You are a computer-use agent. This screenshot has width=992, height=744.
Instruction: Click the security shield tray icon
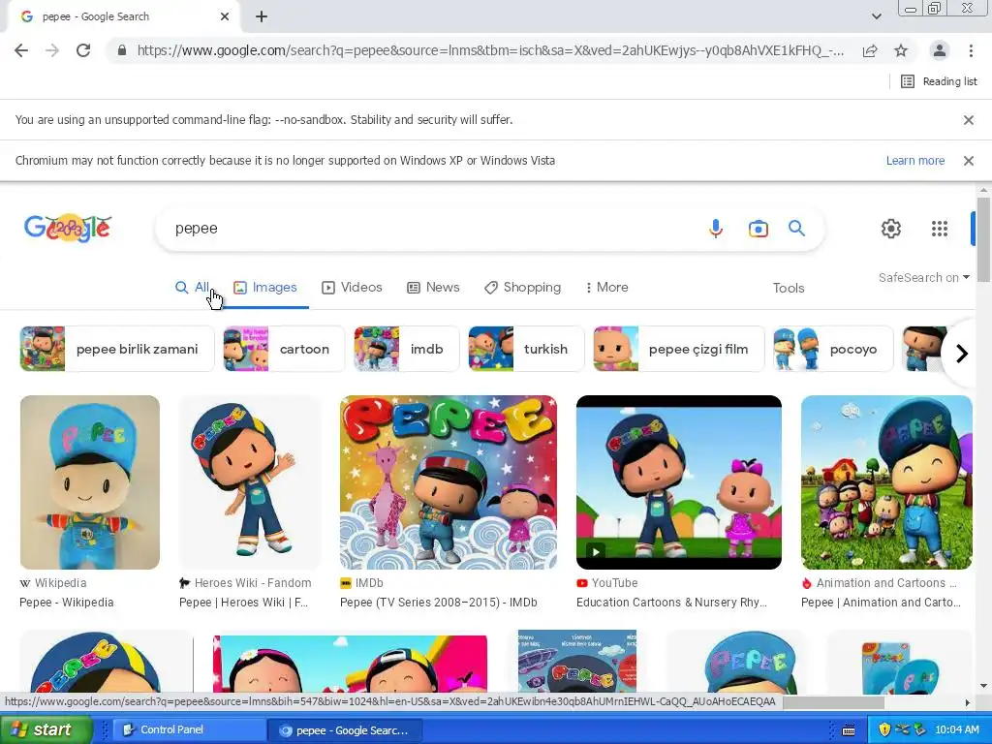pyautogui.click(x=883, y=730)
